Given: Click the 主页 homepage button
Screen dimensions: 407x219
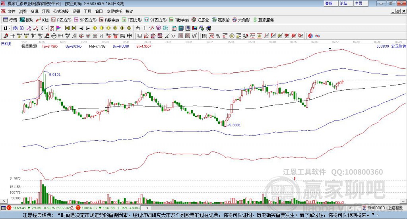Looking at the screenshot, I should [x=360, y=3].
